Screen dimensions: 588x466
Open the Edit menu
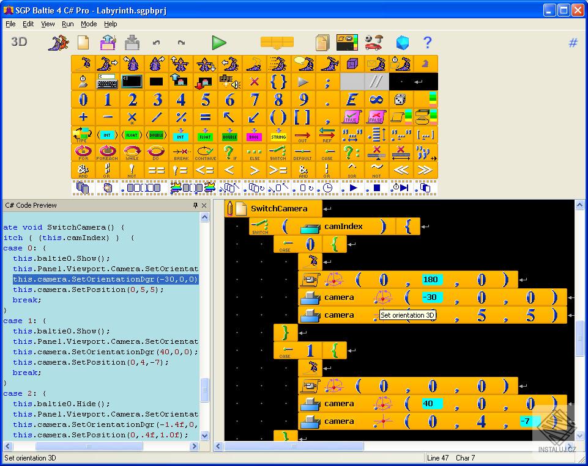tap(28, 24)
